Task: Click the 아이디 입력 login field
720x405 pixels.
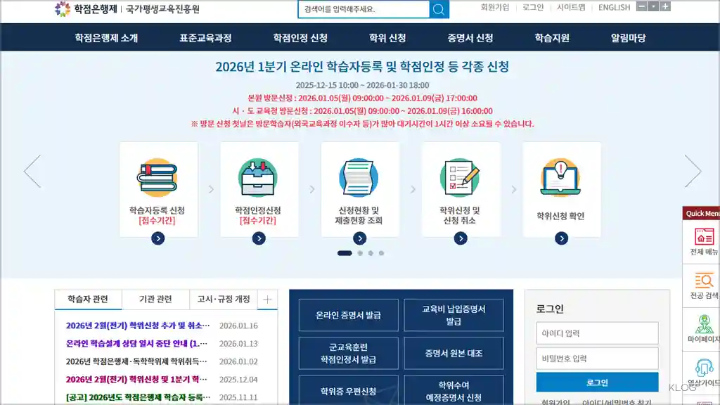Action: coord(597,333)
